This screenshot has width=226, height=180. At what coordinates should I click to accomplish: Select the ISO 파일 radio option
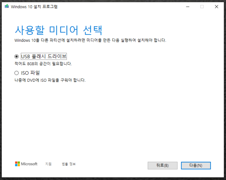point(16,73)
